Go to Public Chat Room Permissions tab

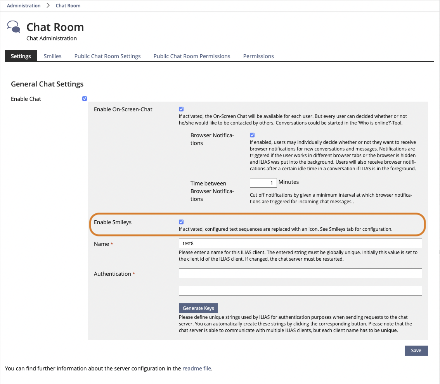pyautogui.click(x=192, y=56)
